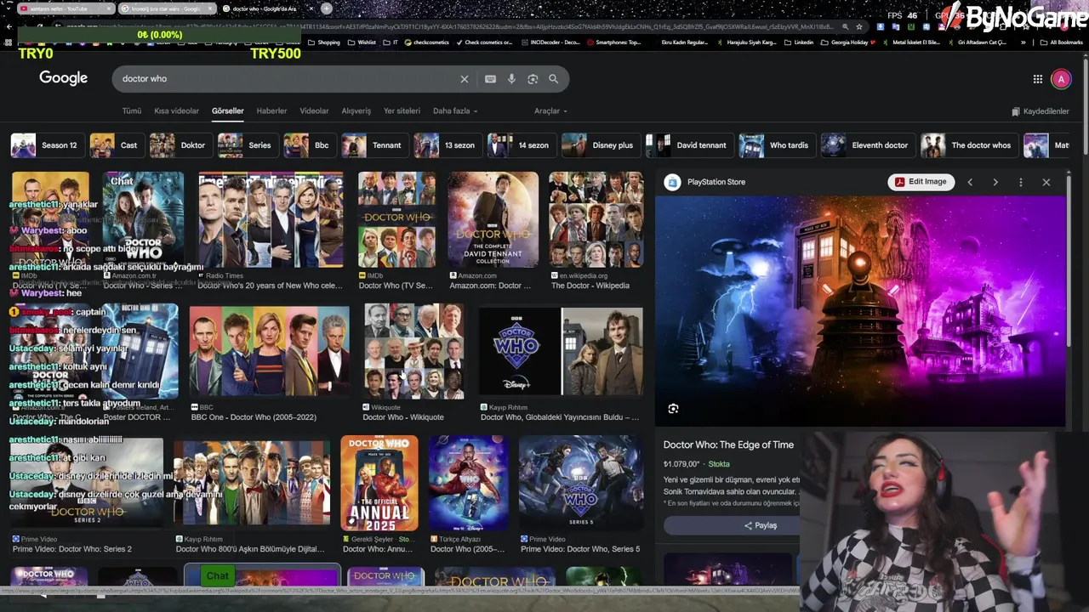The image size is (1089, 612).
Task: Open the Türkçe Altyazı Doctor Who thumbnail
Action: (469, 484)
